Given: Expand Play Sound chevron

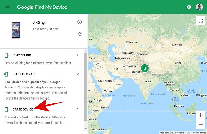Looking at the screenshot, I should pyautogui.click(x=78, y=55).
